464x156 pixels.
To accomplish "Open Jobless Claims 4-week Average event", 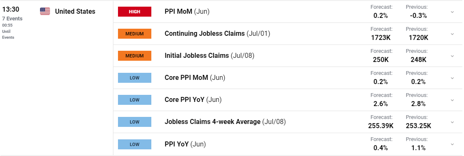I will [225, 122].
